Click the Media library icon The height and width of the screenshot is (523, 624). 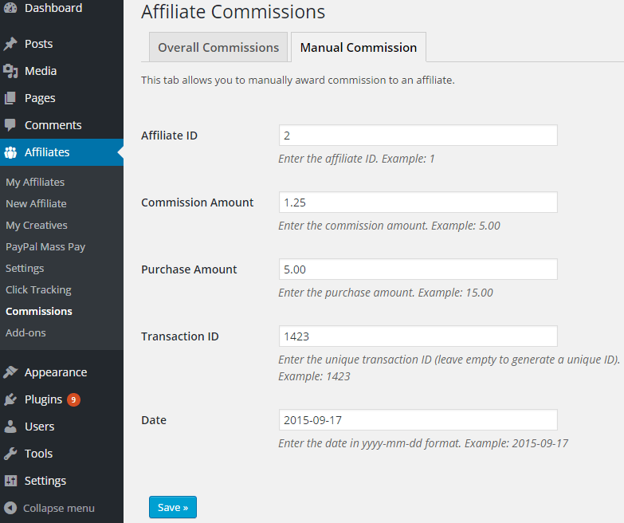click(10, 71)
